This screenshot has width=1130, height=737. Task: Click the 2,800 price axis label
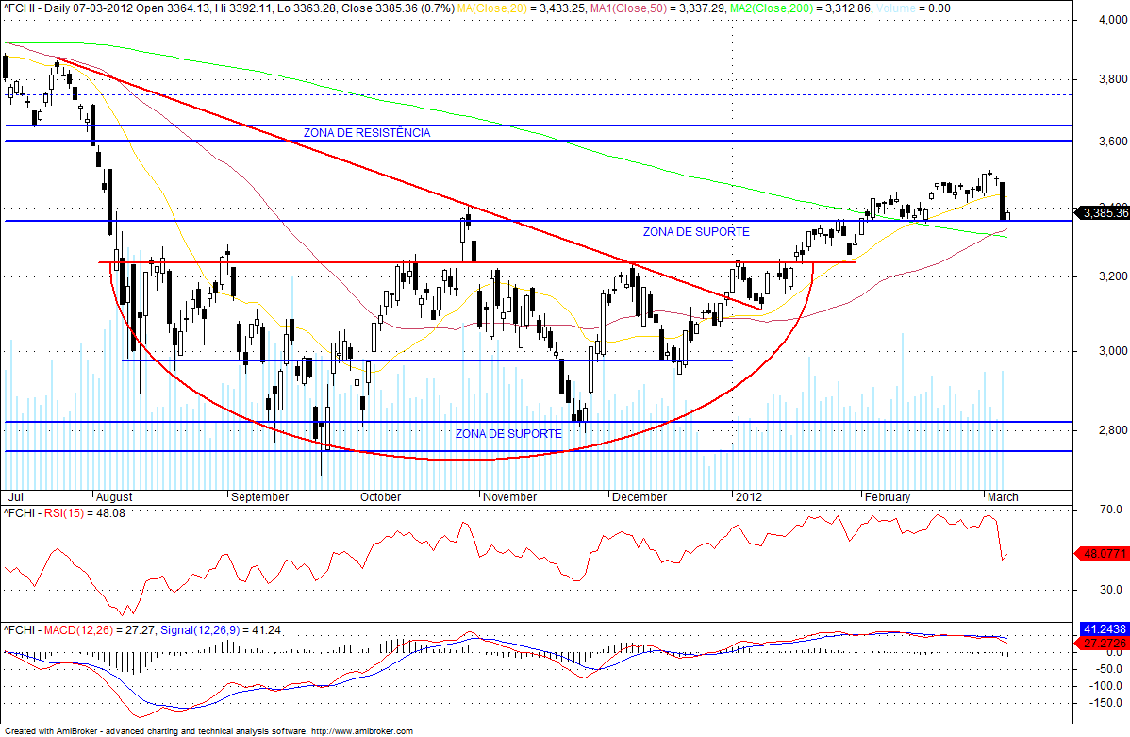[1113, 429]
